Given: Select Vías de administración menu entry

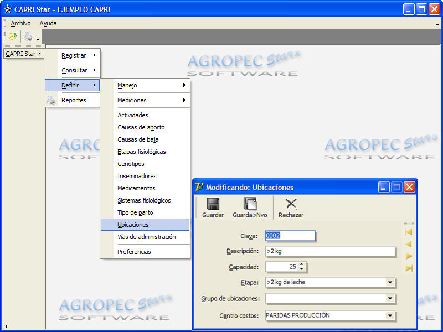Looking at the screenshot, I should coord(146,237).
